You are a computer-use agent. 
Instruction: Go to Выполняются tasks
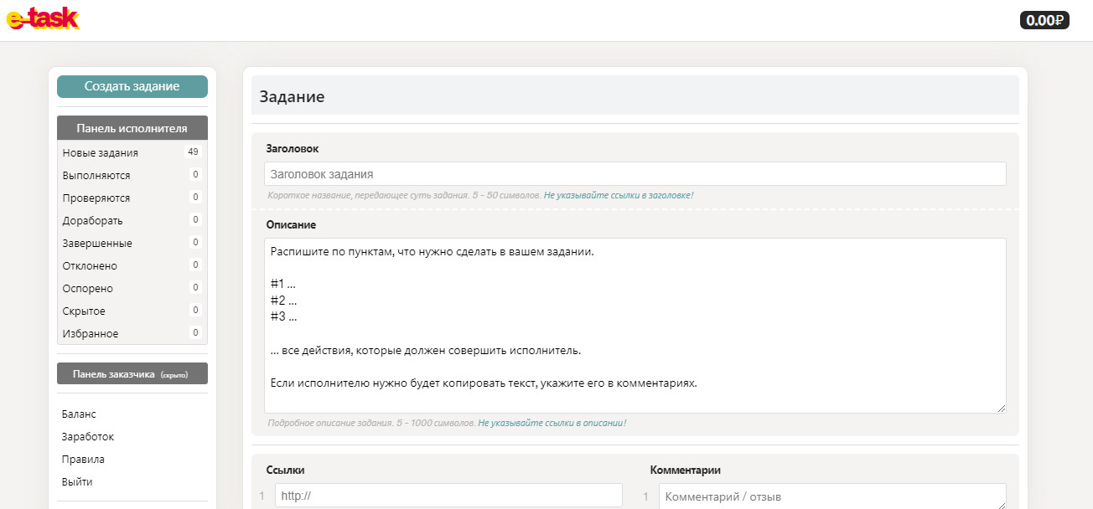coord(96,176)
